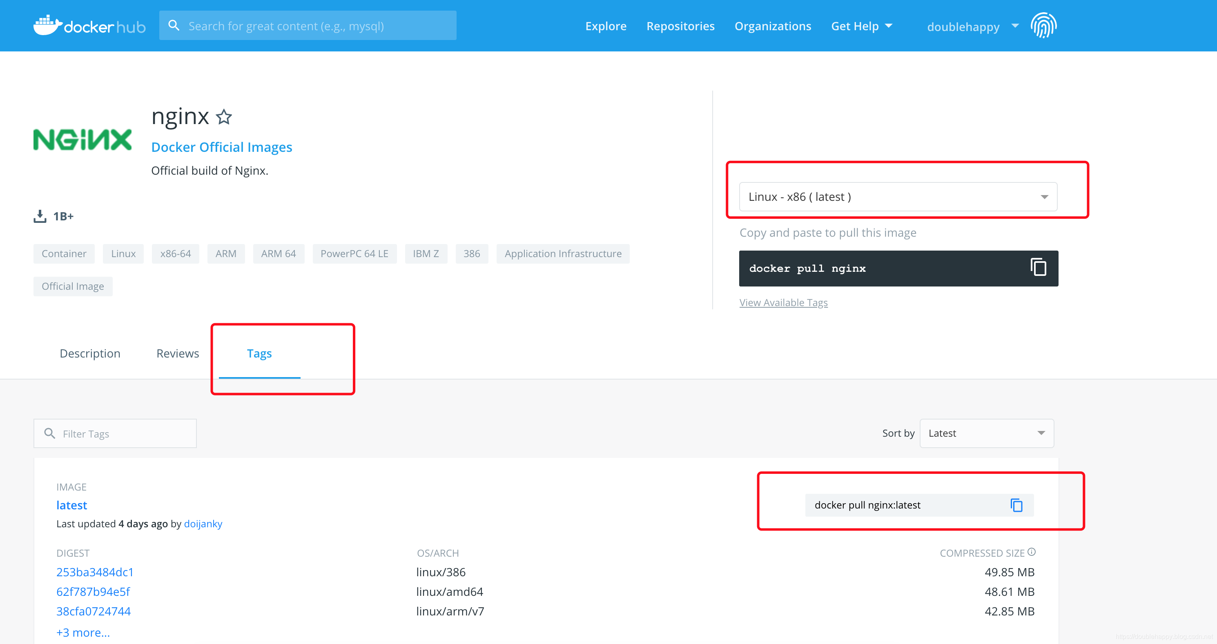Image resolution: width=1217 pixels, height=644 pixels.
Task: Copy the docker pull nginx:latest command
Action: pos(1016,505)
